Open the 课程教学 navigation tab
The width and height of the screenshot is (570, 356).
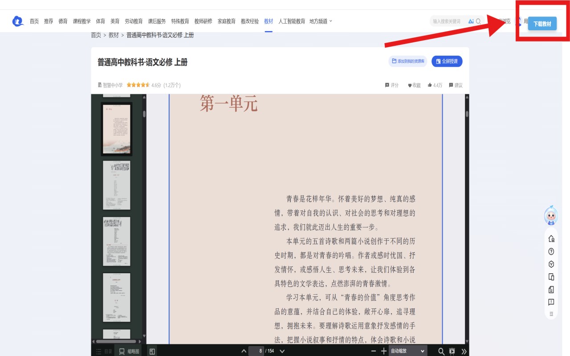pos(81,21)
